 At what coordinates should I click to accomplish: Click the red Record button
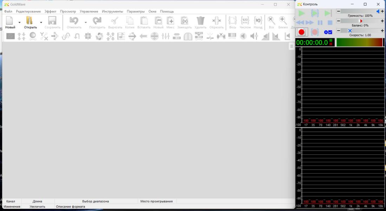(x=301, y=32)
